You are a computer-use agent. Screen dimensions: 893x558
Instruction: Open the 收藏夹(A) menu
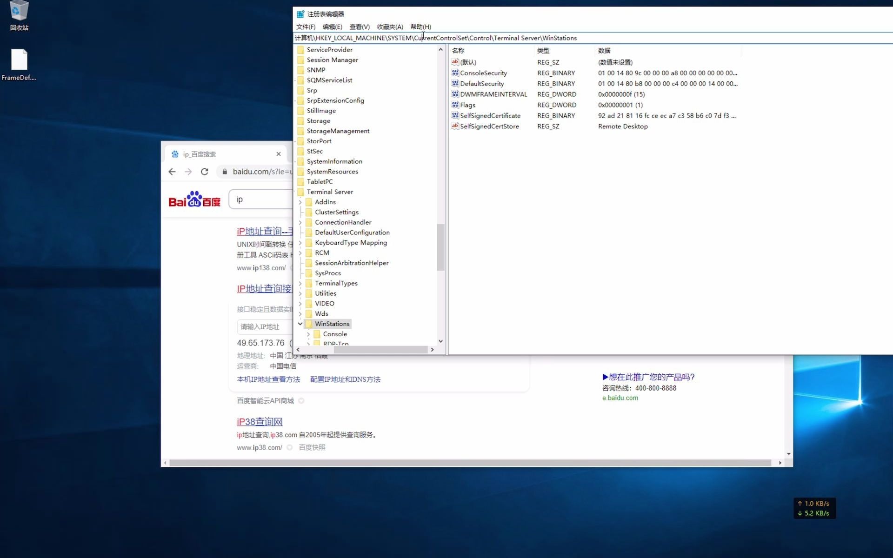coord(390,27)
